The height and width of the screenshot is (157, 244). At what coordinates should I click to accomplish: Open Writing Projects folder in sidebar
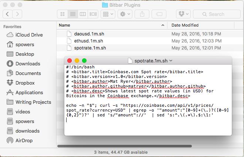click(x=29, y=102)
